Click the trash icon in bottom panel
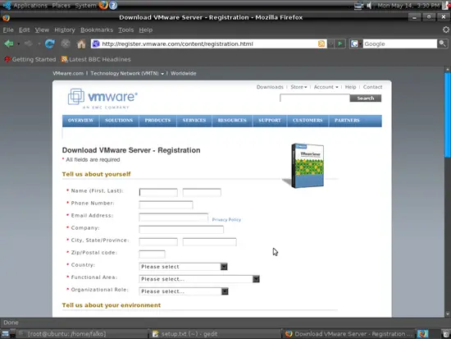Image resolution: width=451 pixels, height=339 pixels. (446, 334)
